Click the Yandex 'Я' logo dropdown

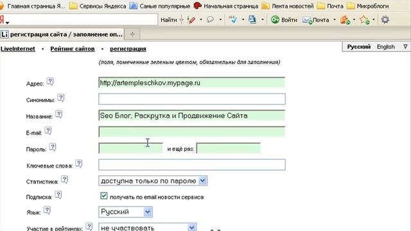click(4, 20)
